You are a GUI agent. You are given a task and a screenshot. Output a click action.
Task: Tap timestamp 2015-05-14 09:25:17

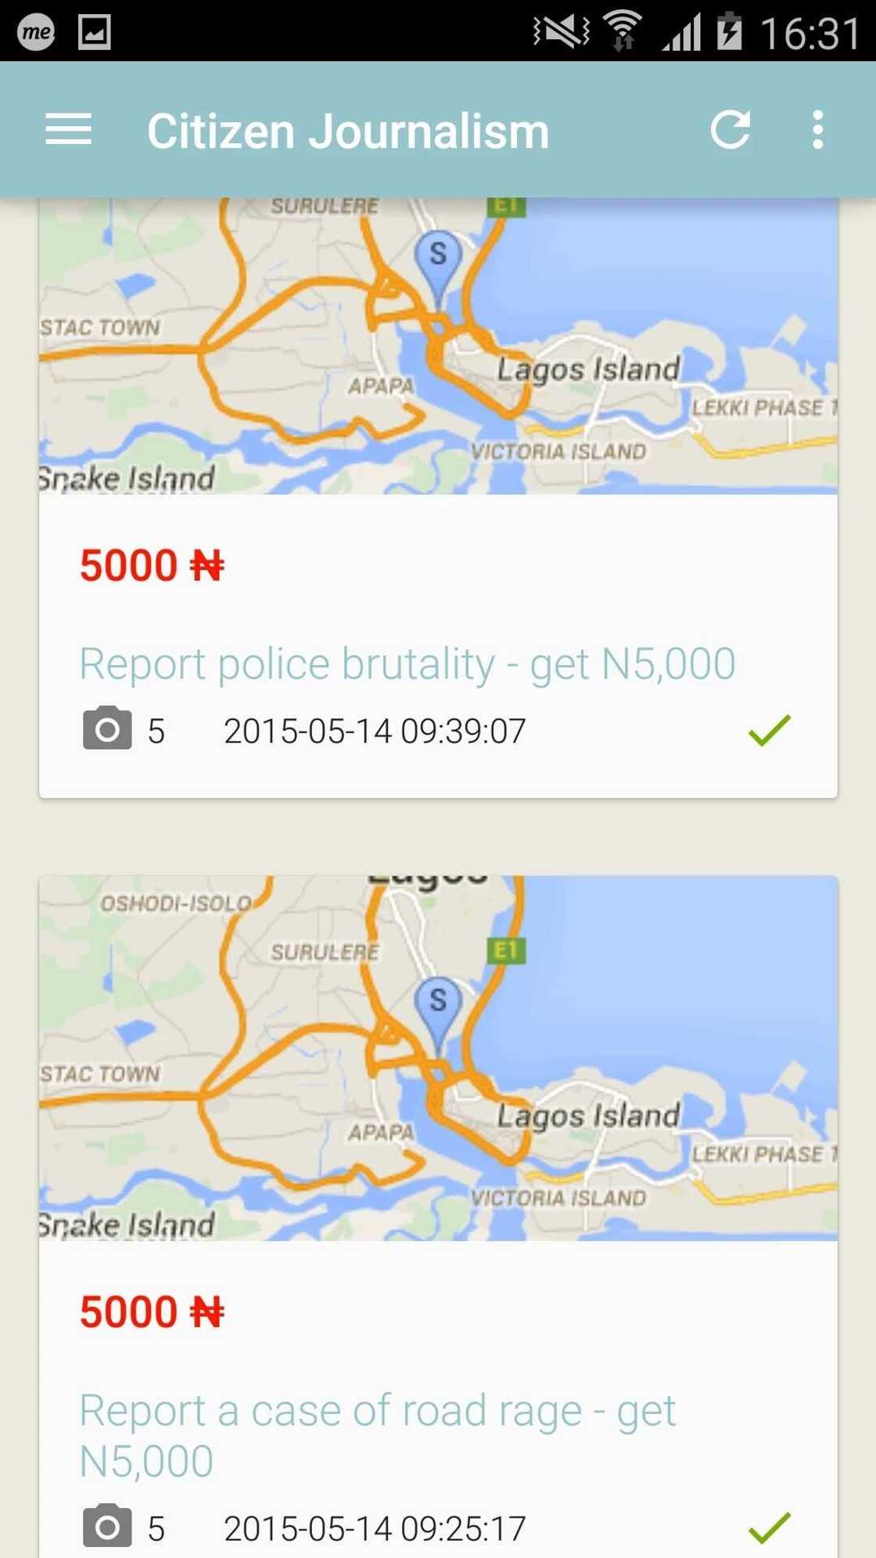[375, 1528]
